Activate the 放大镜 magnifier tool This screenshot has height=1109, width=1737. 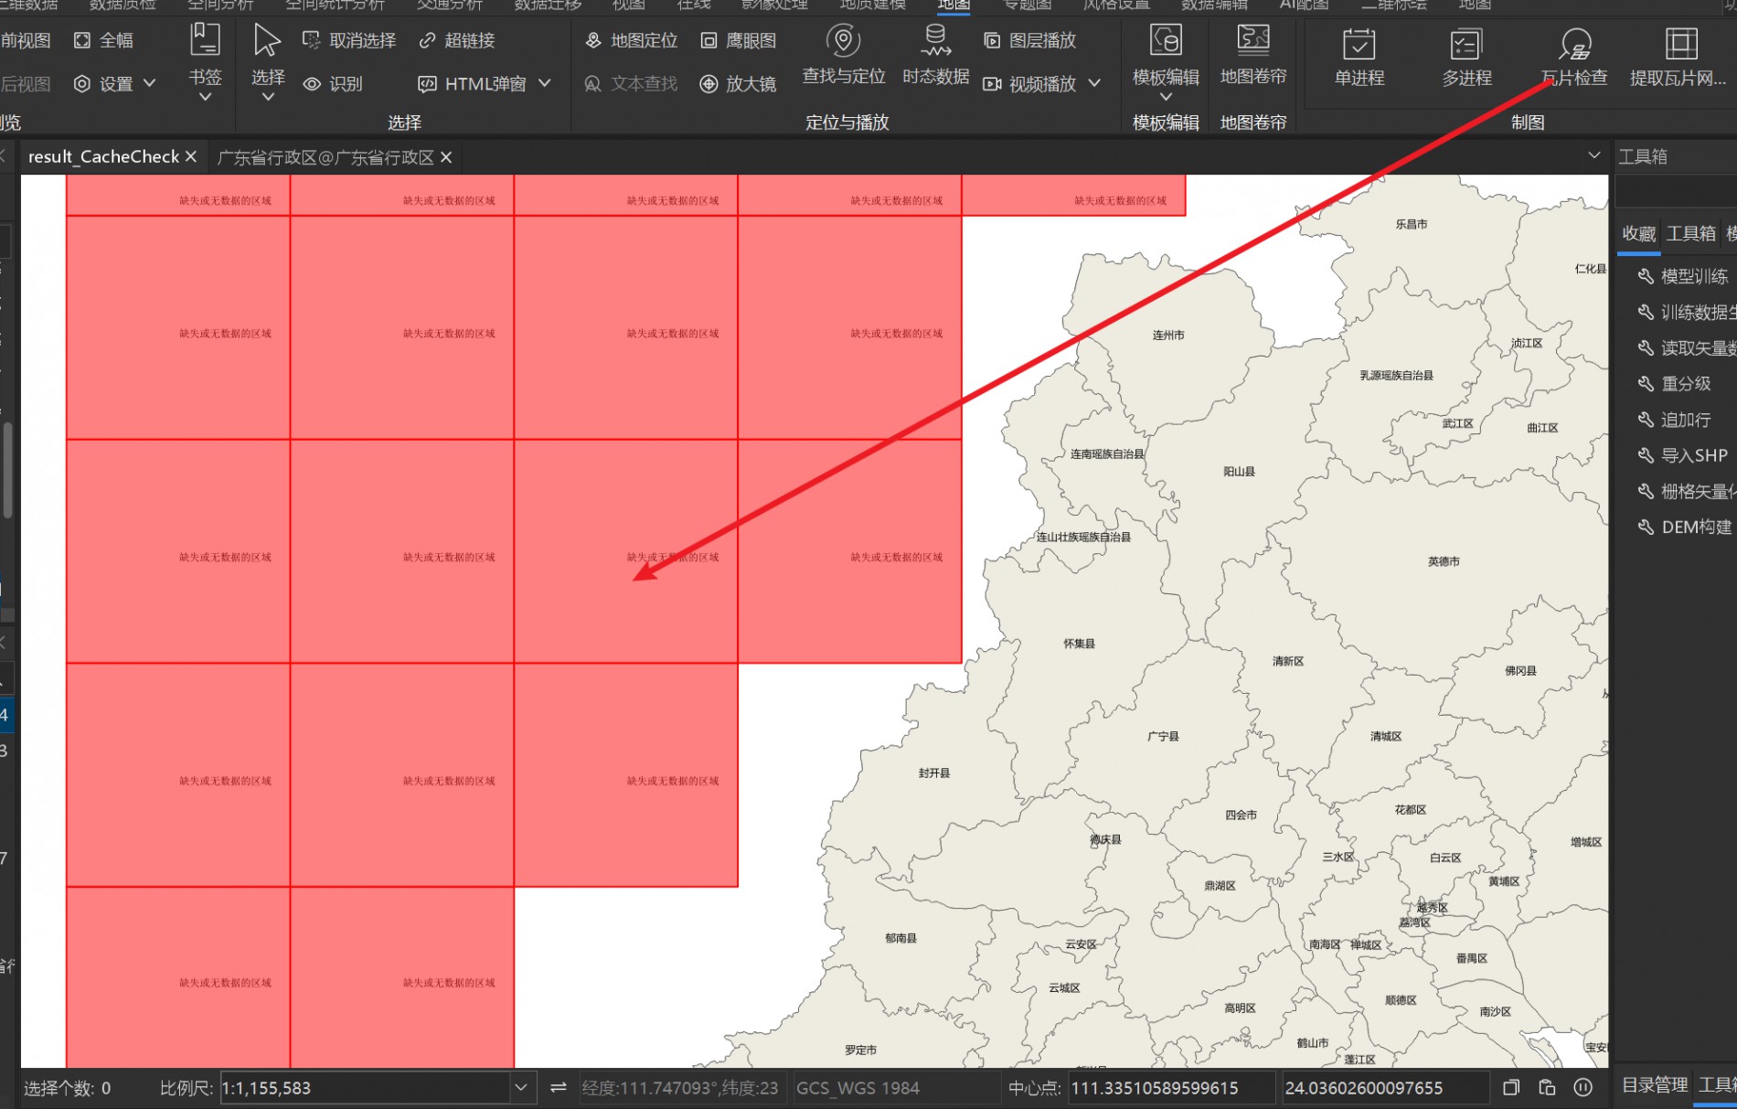click(738, 84)
